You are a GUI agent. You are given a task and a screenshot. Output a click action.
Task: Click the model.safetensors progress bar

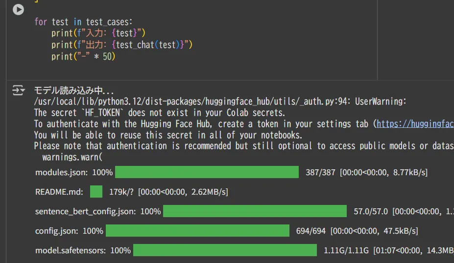225,250
